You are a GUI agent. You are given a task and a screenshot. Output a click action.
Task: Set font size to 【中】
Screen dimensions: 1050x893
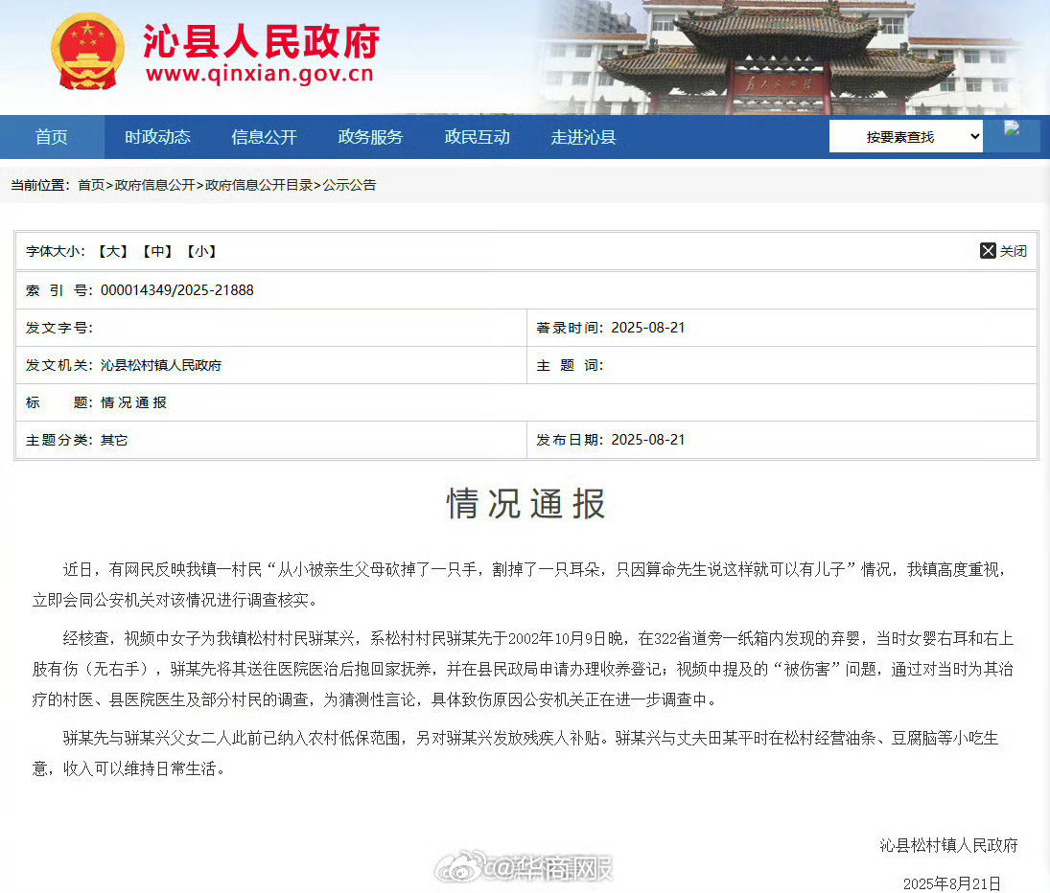(x=157, y=251)
